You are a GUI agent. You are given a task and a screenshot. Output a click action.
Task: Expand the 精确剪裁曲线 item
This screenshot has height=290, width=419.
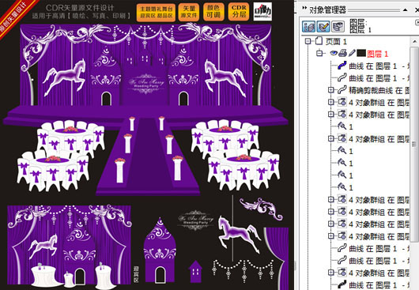click(331, 90)
